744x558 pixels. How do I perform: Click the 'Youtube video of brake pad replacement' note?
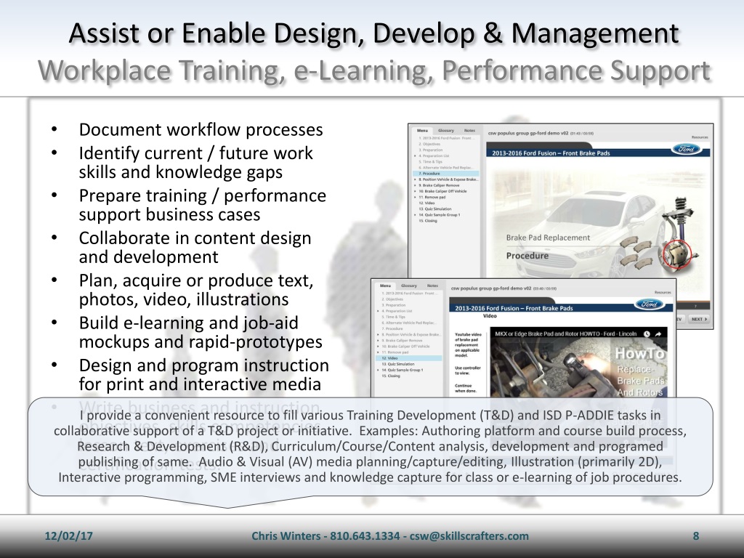coord(468,345)
